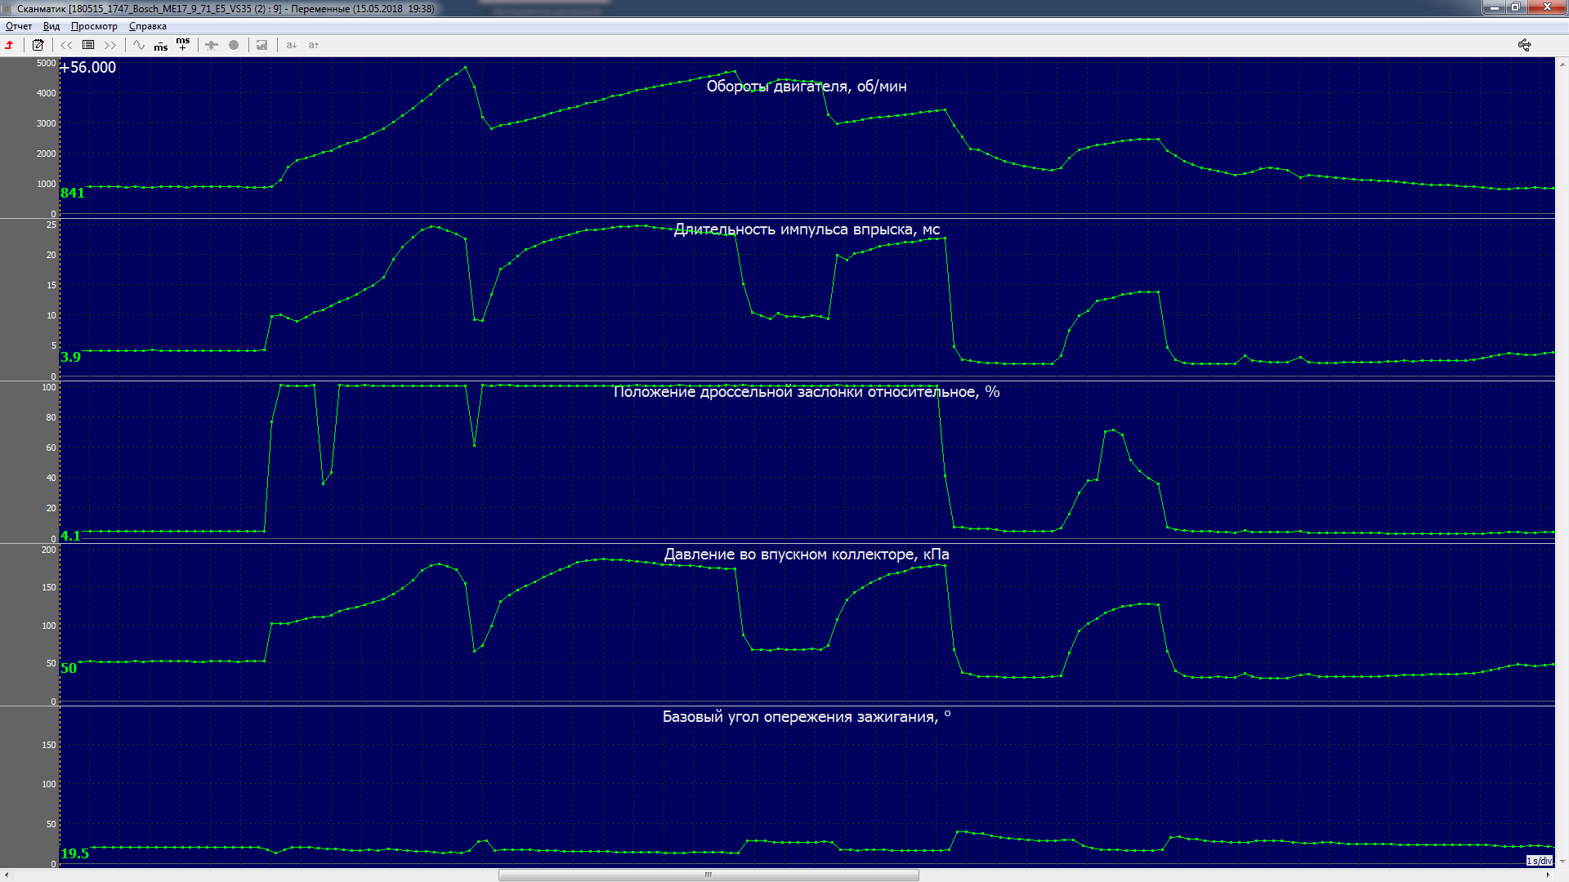
Task: Open the Просмотр menu
Action: pos(94,26)
